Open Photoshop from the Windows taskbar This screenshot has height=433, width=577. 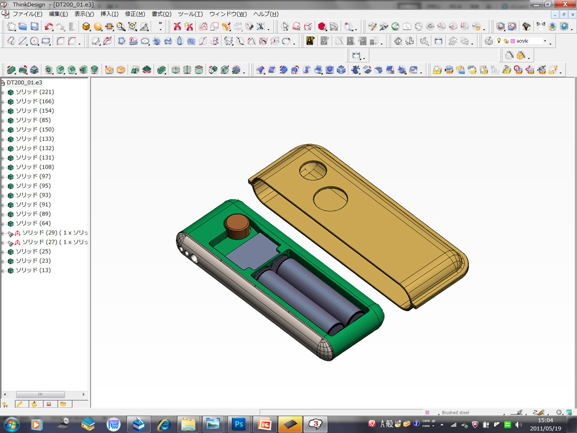click(238, 424)
